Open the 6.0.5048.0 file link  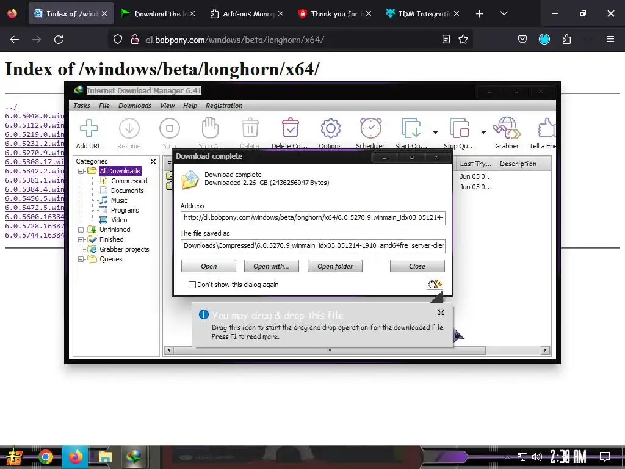tap(35, 116)
